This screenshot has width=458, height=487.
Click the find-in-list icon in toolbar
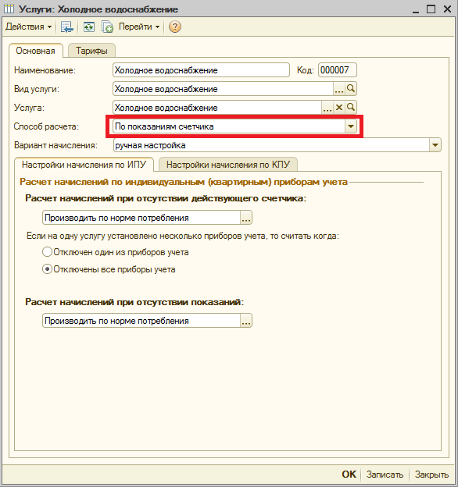[67, 27]
